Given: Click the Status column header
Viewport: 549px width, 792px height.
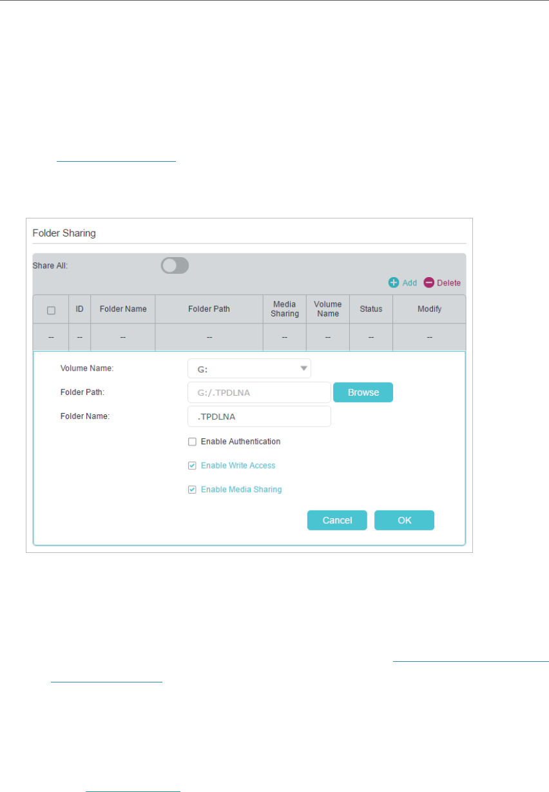Looking at the screenshot, I should point(371,309).
